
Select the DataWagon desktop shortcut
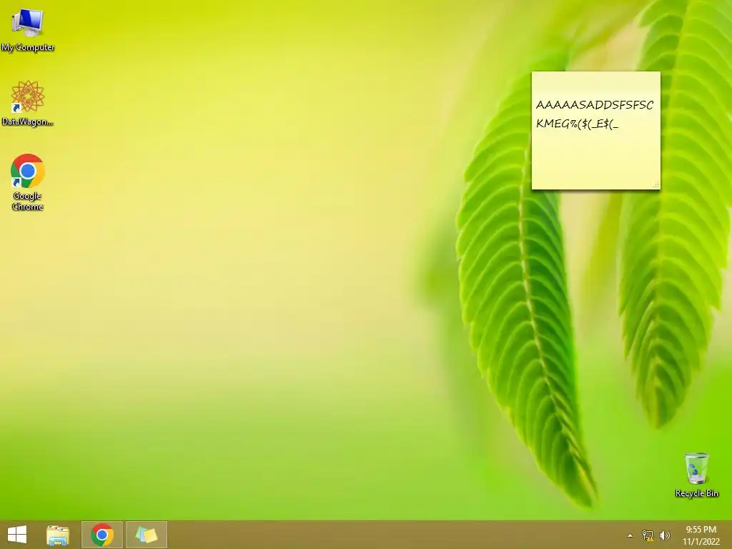point(28,103)
